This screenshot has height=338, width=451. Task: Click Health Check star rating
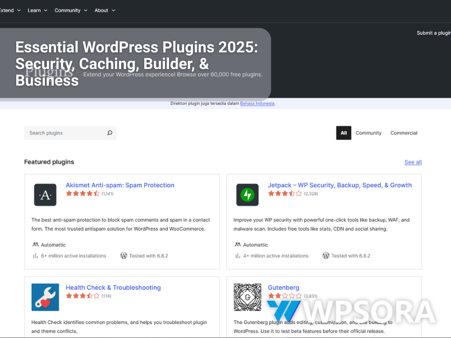coord(83,296)
